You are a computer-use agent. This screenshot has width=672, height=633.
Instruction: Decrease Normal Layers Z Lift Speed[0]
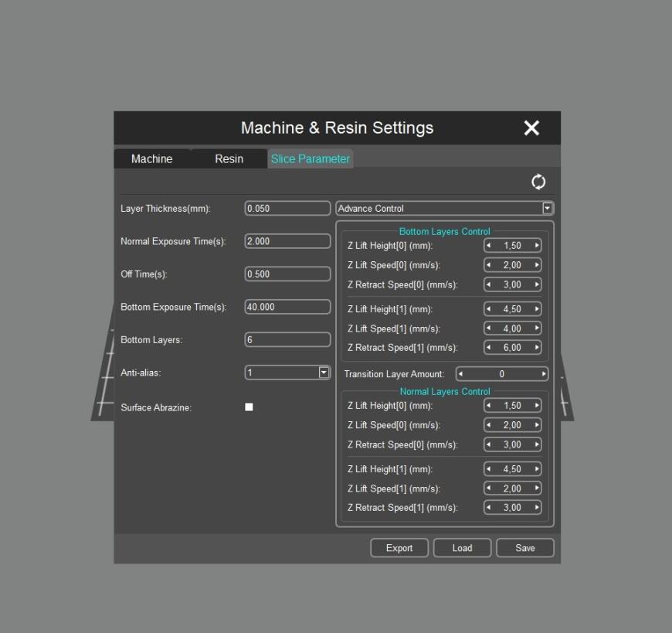click(489, 425)
